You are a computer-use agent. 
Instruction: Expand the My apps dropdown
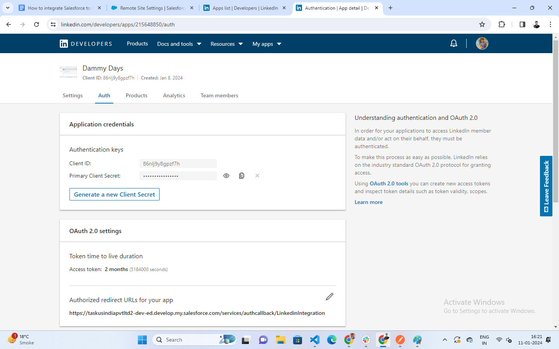pyautogui.click(x=267, y=44)
